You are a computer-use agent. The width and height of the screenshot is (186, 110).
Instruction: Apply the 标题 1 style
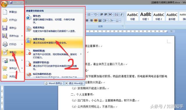(x=146, y=16)
